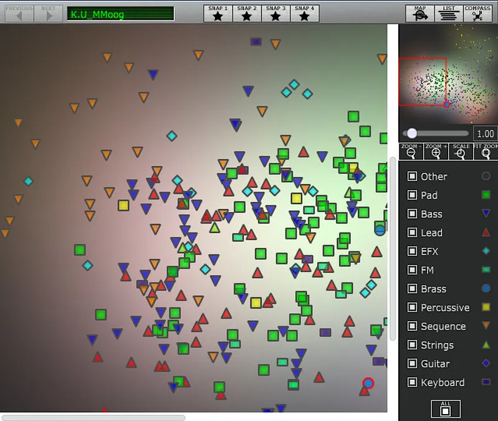Click the FIT ZOOM icon
Image resolution: width=498 pixels, height=421 pixels.
click(x=486, y=152)
